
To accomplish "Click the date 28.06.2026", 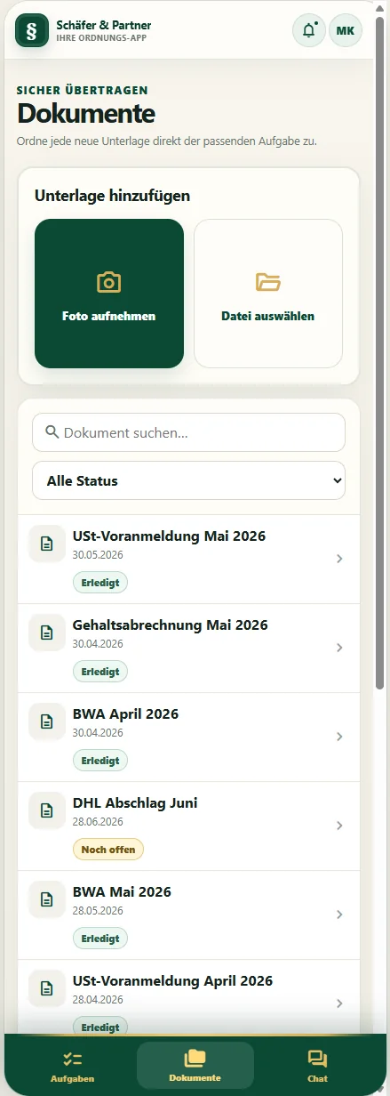I will tap(98, 822).
